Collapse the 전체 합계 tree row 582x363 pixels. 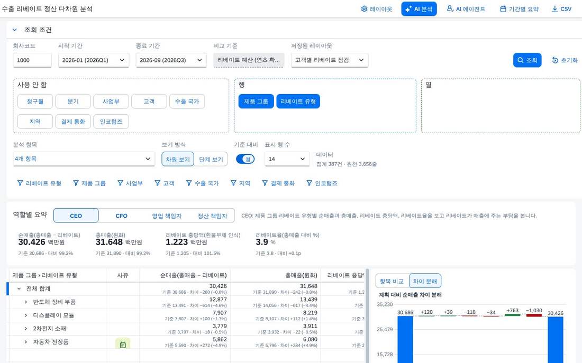[19, 288]
